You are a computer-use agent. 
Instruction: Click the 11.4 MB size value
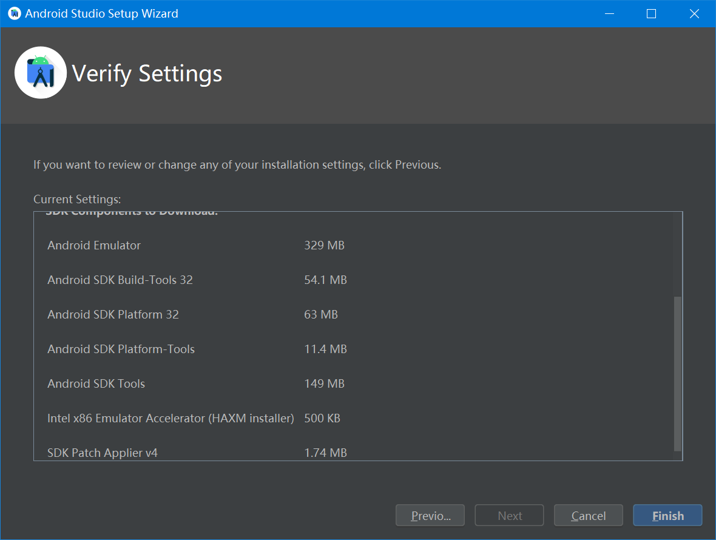click(x=326, y=349)
